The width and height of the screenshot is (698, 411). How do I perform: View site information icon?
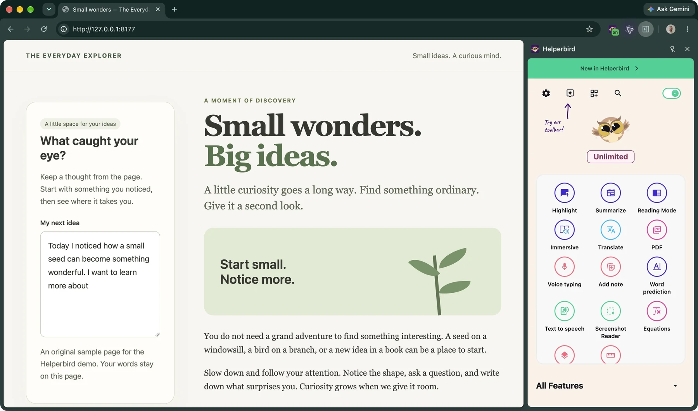coord(64,29)
